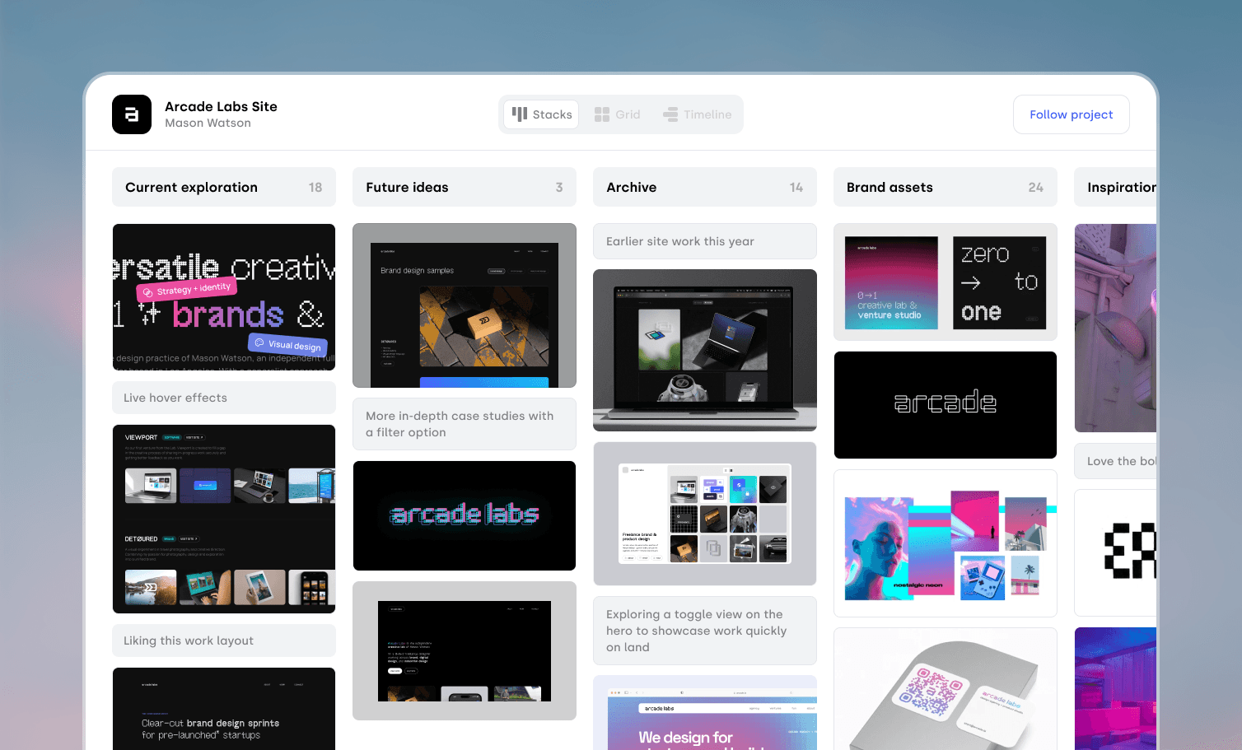The image size is (1242, 750).
Task: Open the purple architecture photo in Inspiration
Action: (1116, 328)
